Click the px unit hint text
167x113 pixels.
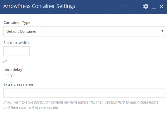pyautogui.click(x=5, y=61)
